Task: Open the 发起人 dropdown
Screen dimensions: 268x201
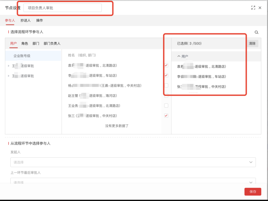Action: [133, 162]
